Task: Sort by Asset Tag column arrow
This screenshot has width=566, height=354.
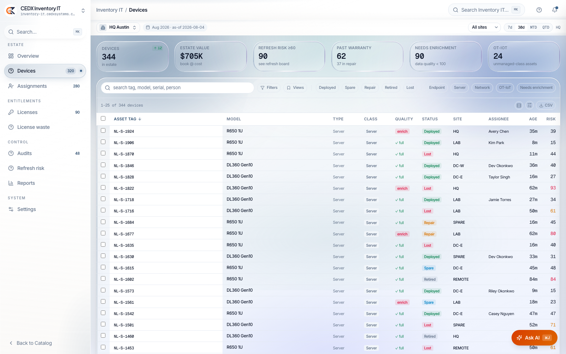Action: (x=140, y=119)
